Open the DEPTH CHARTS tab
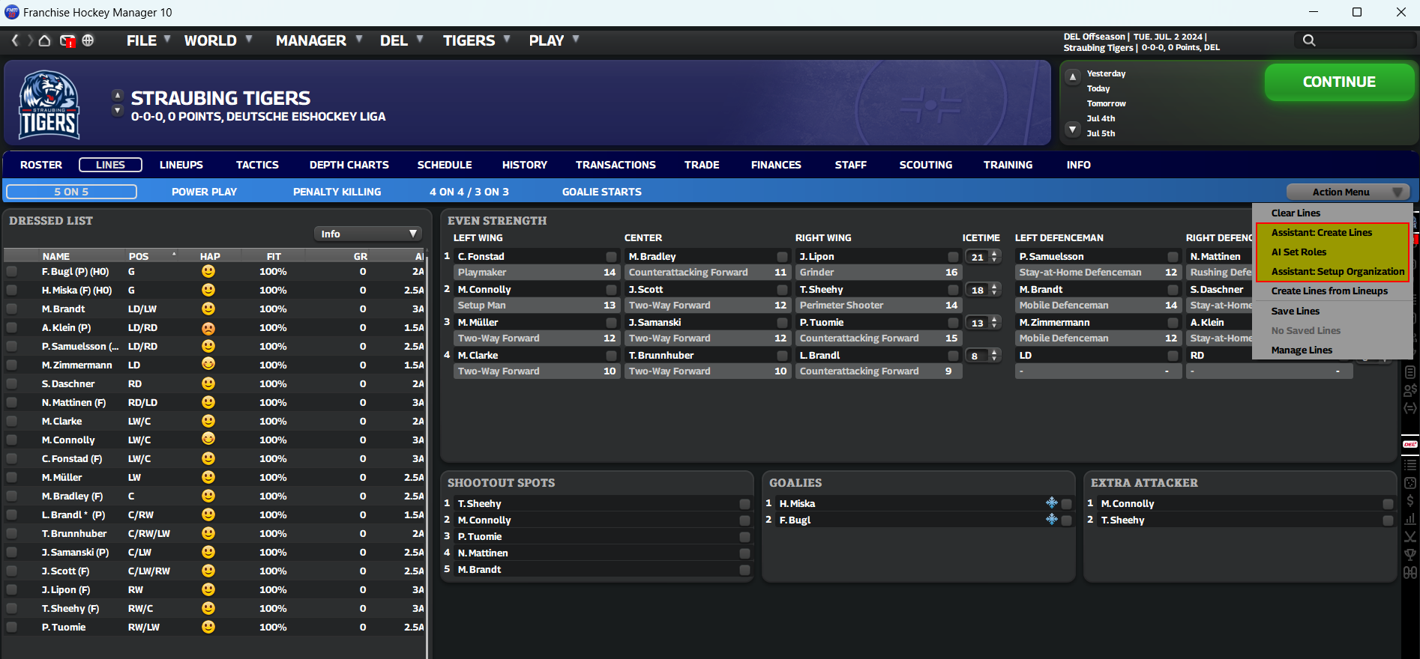Screen dimensions: 1420x659 [x=349, y=165]
